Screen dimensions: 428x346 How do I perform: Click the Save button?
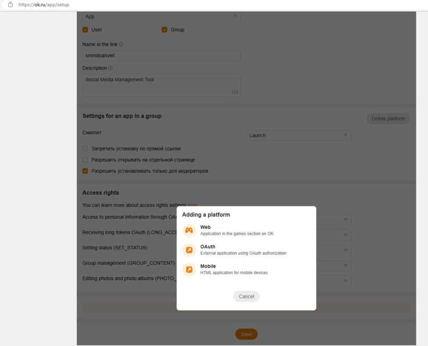tap(246, 334)
